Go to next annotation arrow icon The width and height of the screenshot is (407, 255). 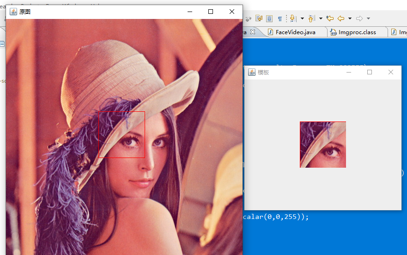click(x=293, y=18)
